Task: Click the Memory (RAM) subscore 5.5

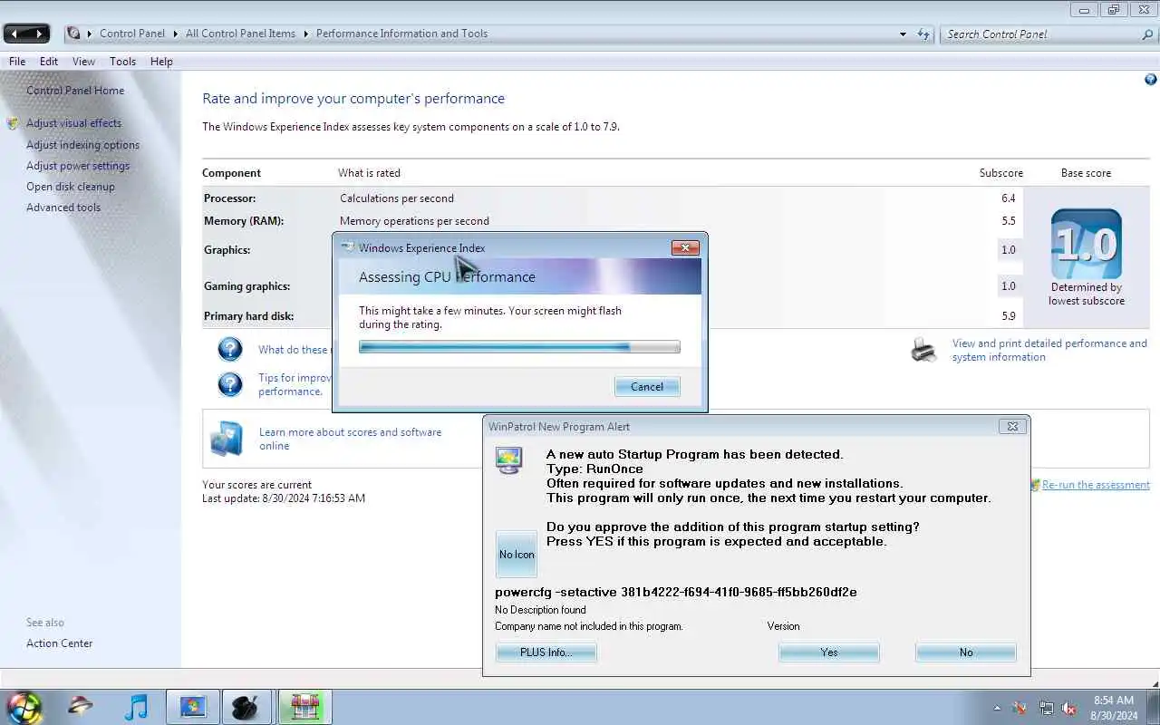Action: [x=1009, y=221]
